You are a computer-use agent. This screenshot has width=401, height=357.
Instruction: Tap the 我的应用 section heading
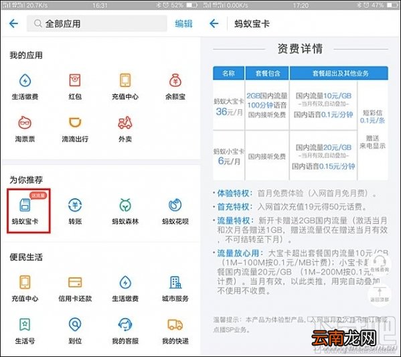click(x=26, y=56)
